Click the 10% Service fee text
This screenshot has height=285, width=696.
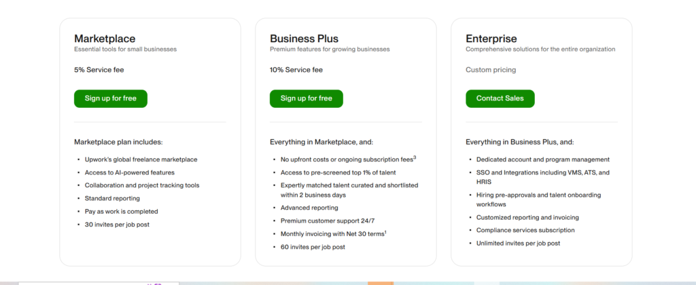pyautogui.click(x=296, y=70)
